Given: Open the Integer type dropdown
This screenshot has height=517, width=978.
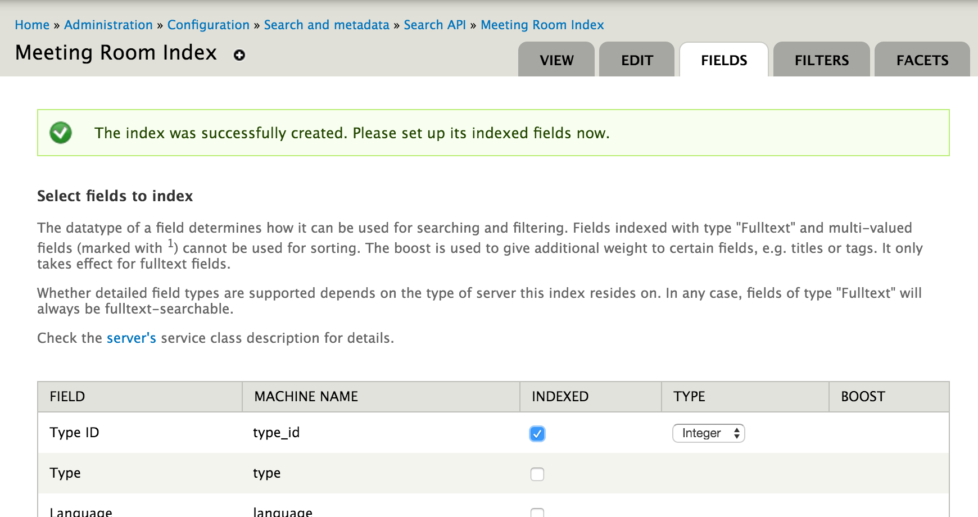Looking at the screenshot, I should tap(709, 433).
